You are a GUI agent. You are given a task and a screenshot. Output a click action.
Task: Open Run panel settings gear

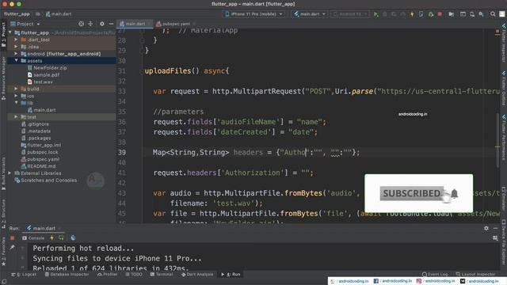click(x=486, y=228)
